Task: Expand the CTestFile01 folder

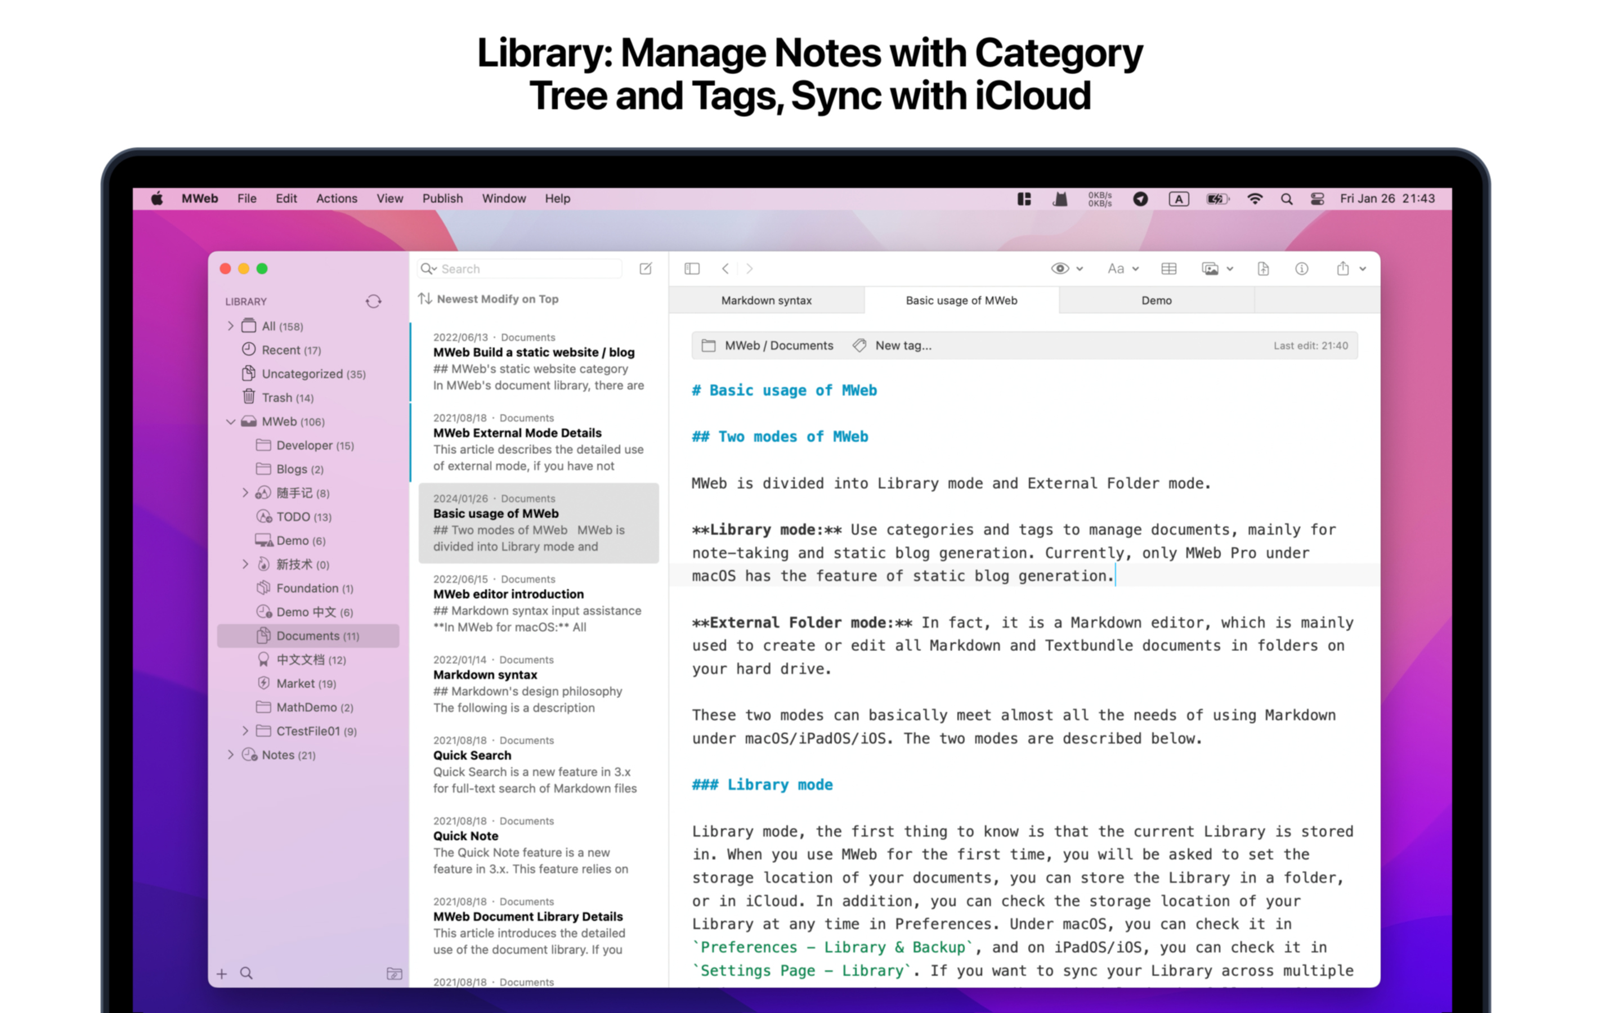Action: (x=245, y=731)
